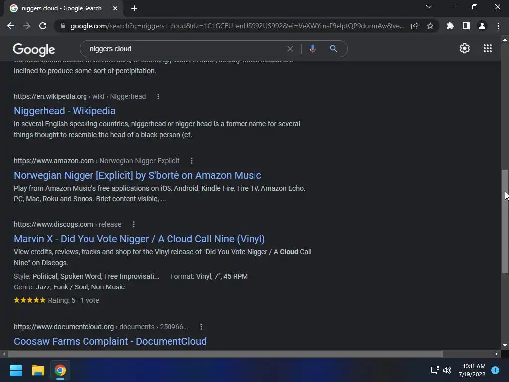
Task: View site information via the lock icon
Action: (63, 26)
